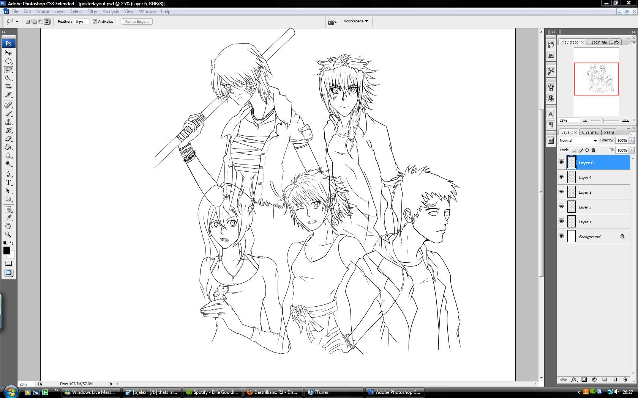
Task: Change the screen mode
Action: click(8, 273)
